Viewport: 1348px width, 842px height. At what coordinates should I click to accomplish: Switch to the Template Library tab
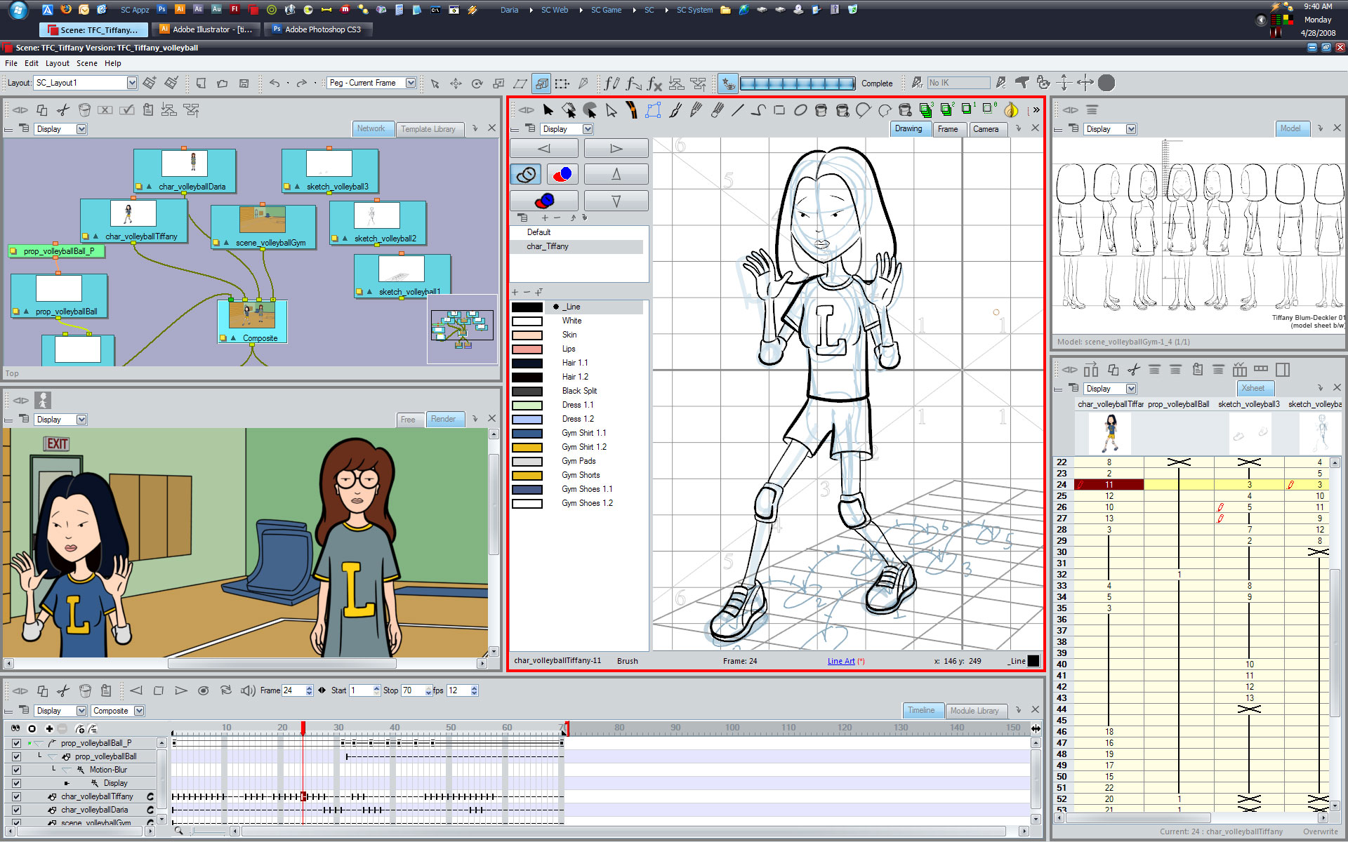tap(428, 129)
